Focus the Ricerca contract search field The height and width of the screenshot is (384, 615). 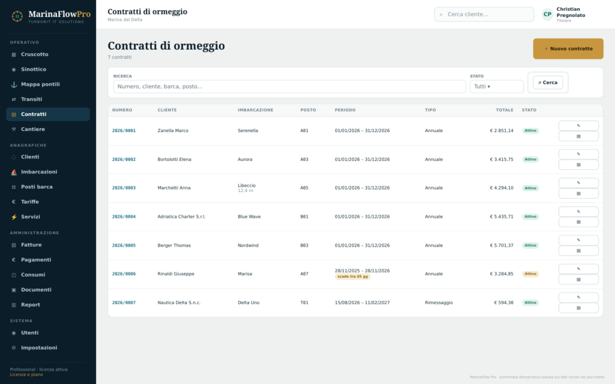coord(289,86)
